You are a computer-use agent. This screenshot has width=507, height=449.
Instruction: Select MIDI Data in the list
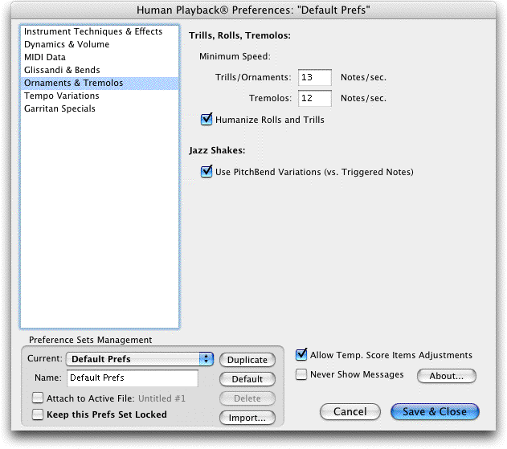[x=100, y=57]
